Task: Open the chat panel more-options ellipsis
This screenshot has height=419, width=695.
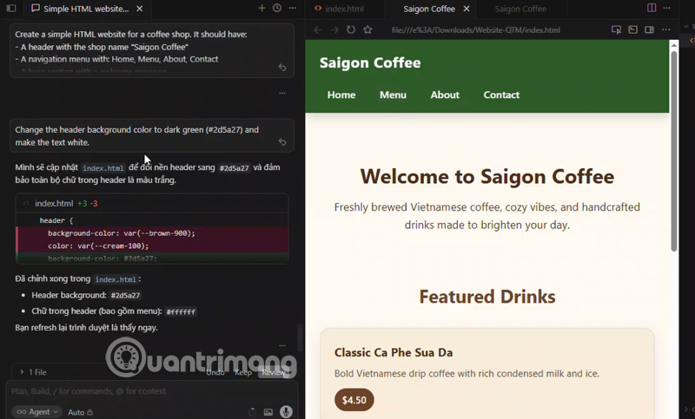Action: [x=293, y=8]
